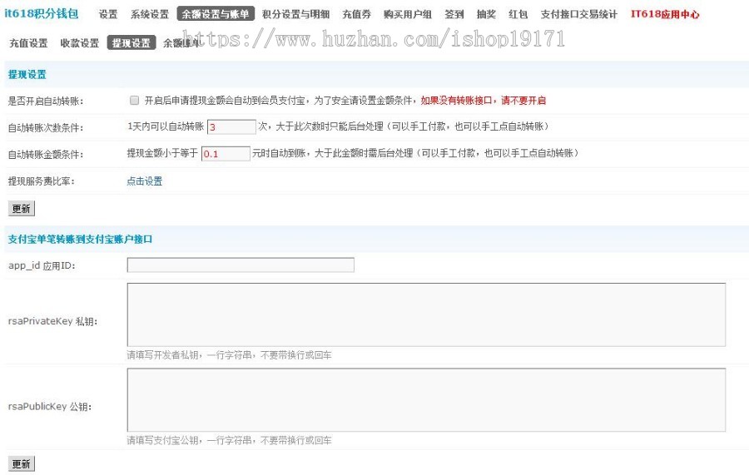Open 点击设置 link for 提现服务费比率
Screen dimensions: 749x475
144,181
